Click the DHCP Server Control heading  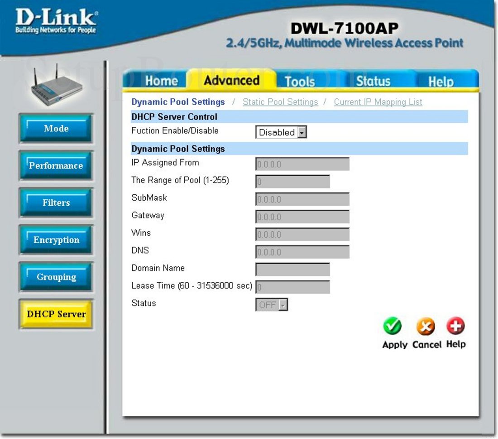point(174,117)
